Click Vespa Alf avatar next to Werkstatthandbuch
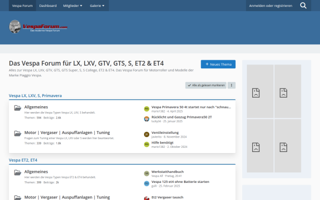The image size is (320, 200). point(147,173)
